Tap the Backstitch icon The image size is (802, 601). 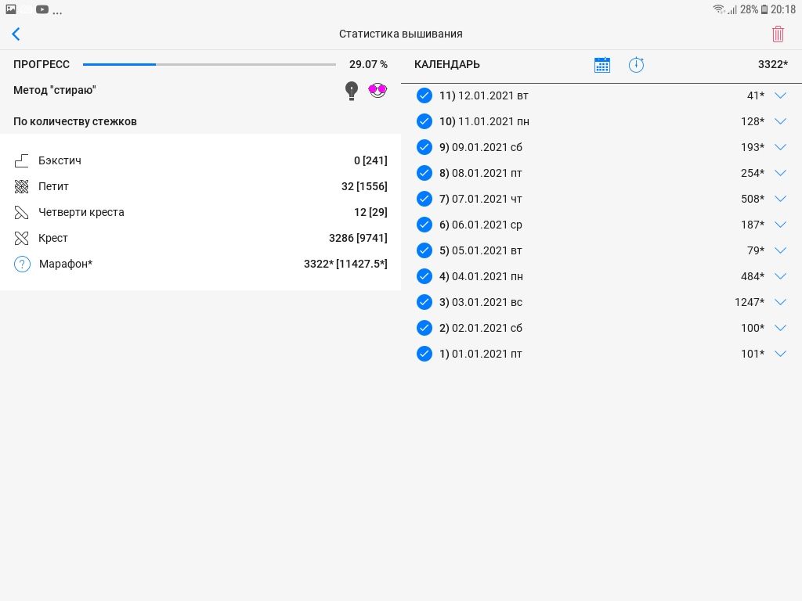(x=22, y=160)
